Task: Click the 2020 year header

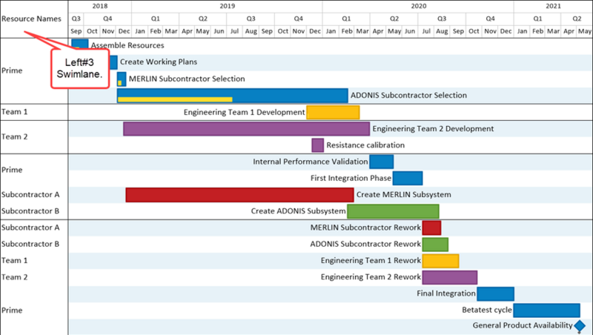Action: [x=418, y=6]
